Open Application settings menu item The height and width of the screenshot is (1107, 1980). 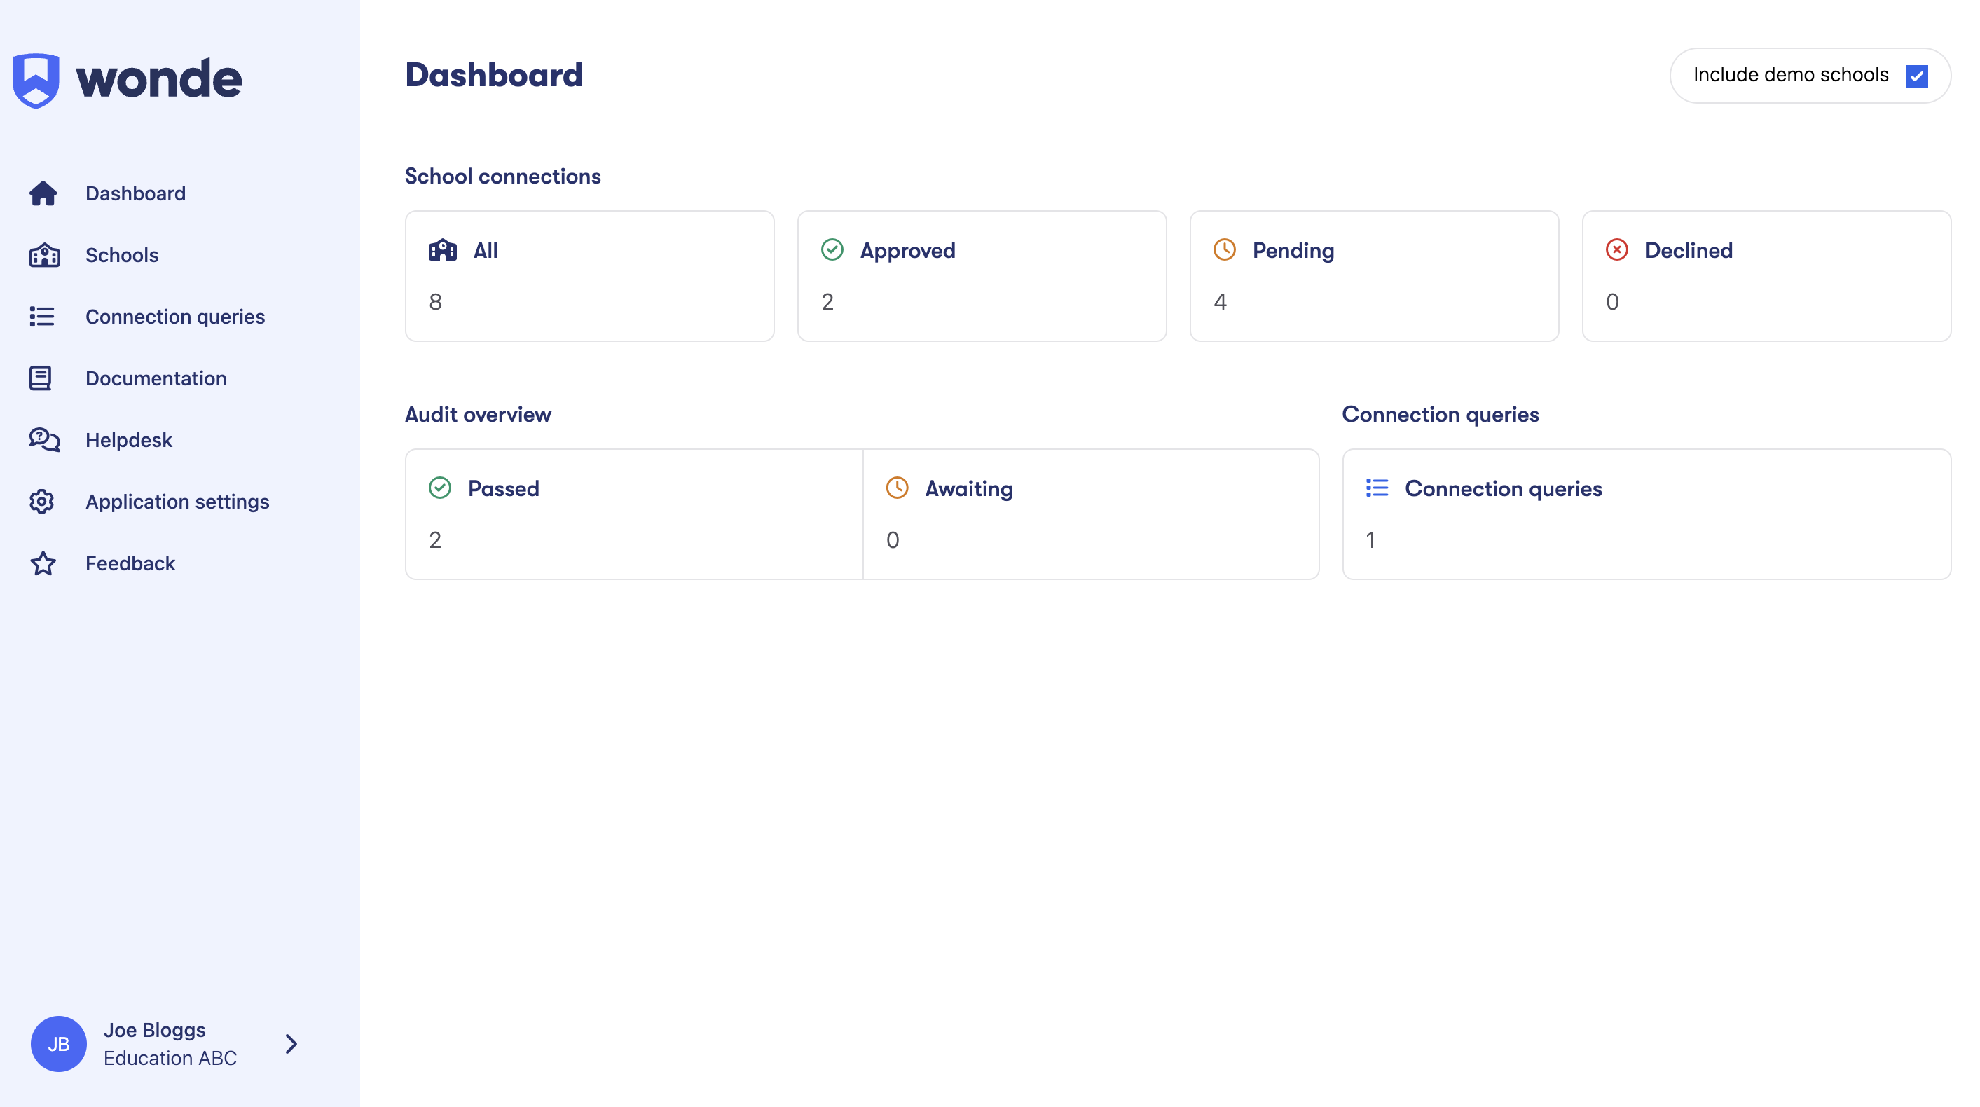(177, 501)
